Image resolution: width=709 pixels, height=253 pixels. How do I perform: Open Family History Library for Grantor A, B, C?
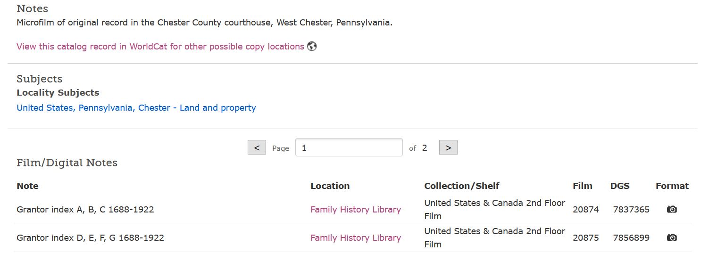[x=356, y=209]
